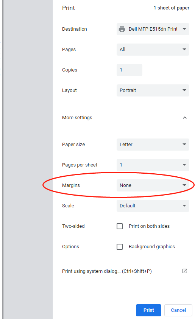This screenshot has width=195, height=319.
Task: Open the Scale dropdown set to Default
Action: 153,206
